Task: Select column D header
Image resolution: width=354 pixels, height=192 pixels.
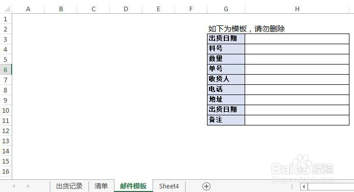Action: (x=126, y=9)
